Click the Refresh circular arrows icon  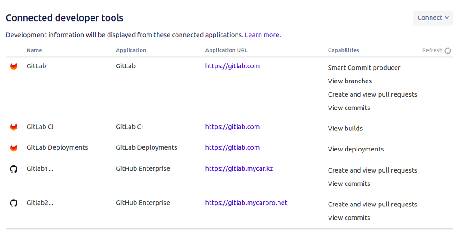(x=448, y=50)
